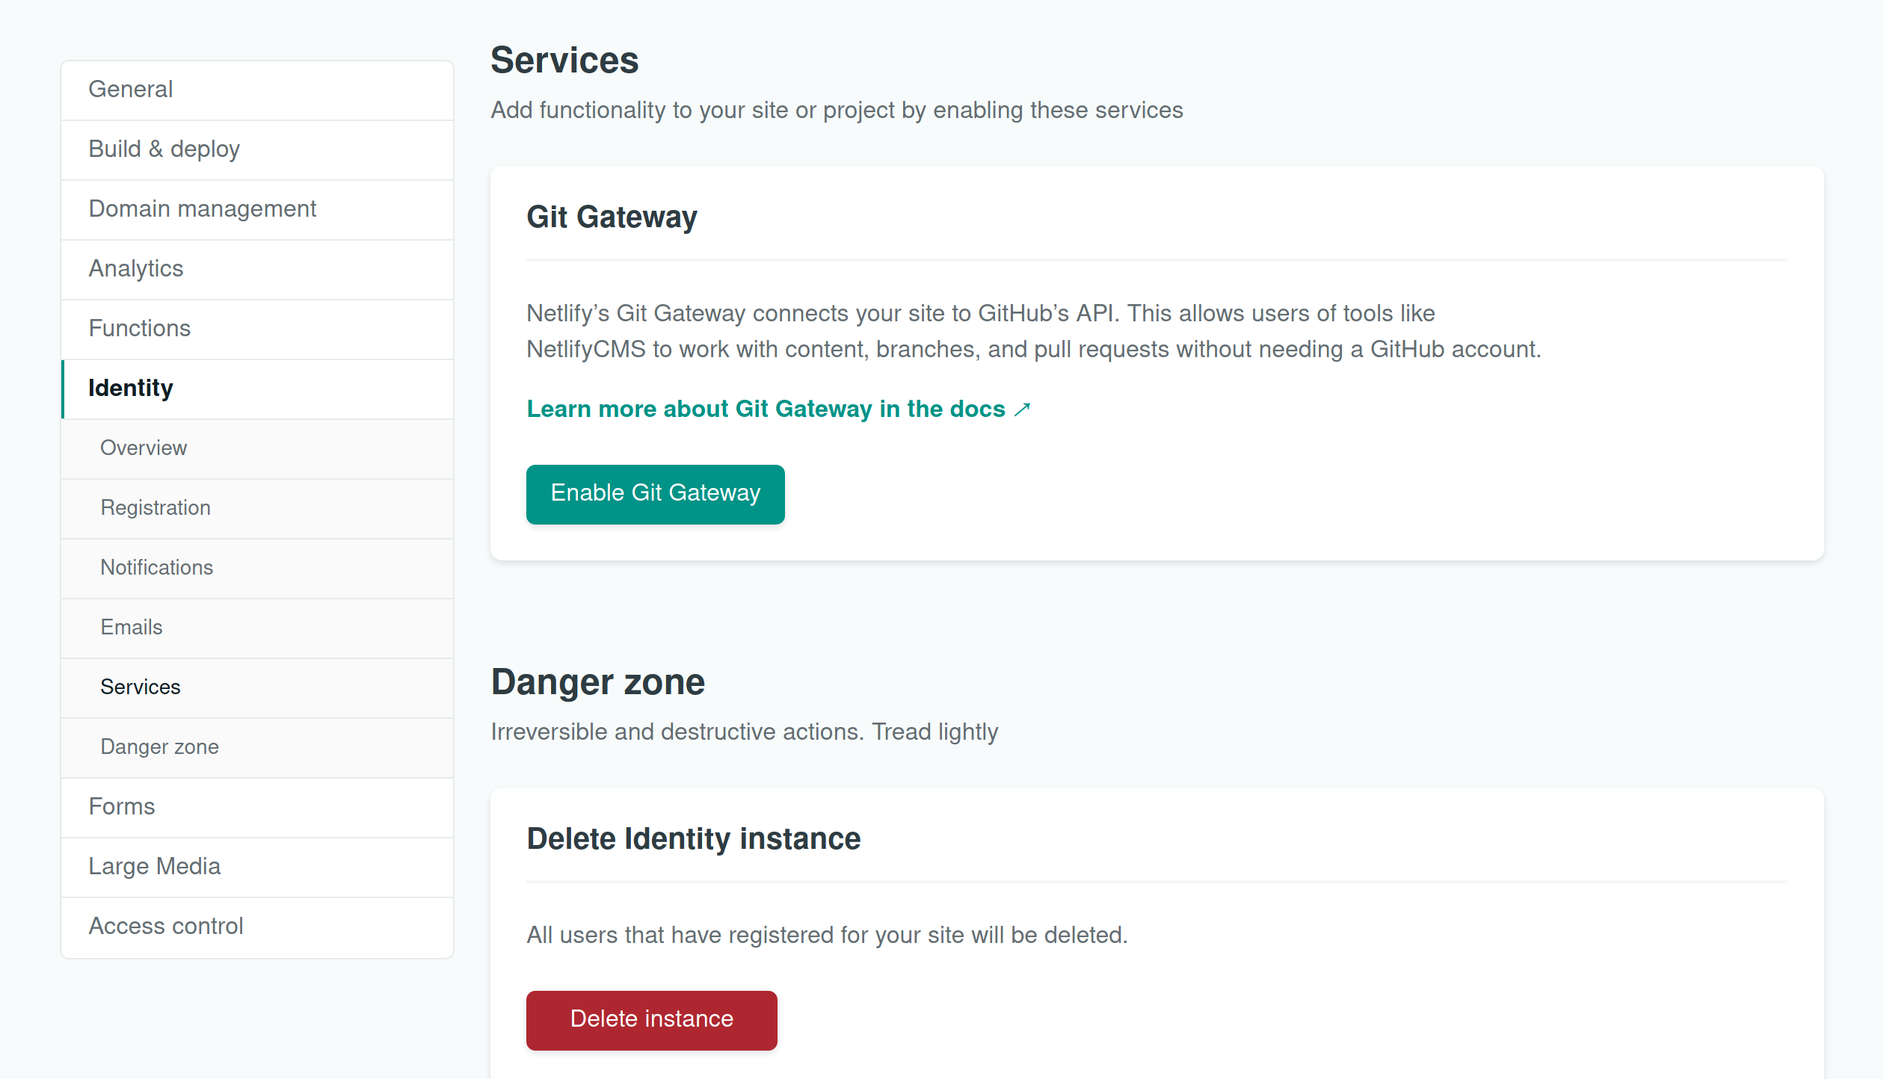Click the external arrow icon beside the docs link
Viewport: 1884px width, 1079px height.
[x=1022, y=409]
